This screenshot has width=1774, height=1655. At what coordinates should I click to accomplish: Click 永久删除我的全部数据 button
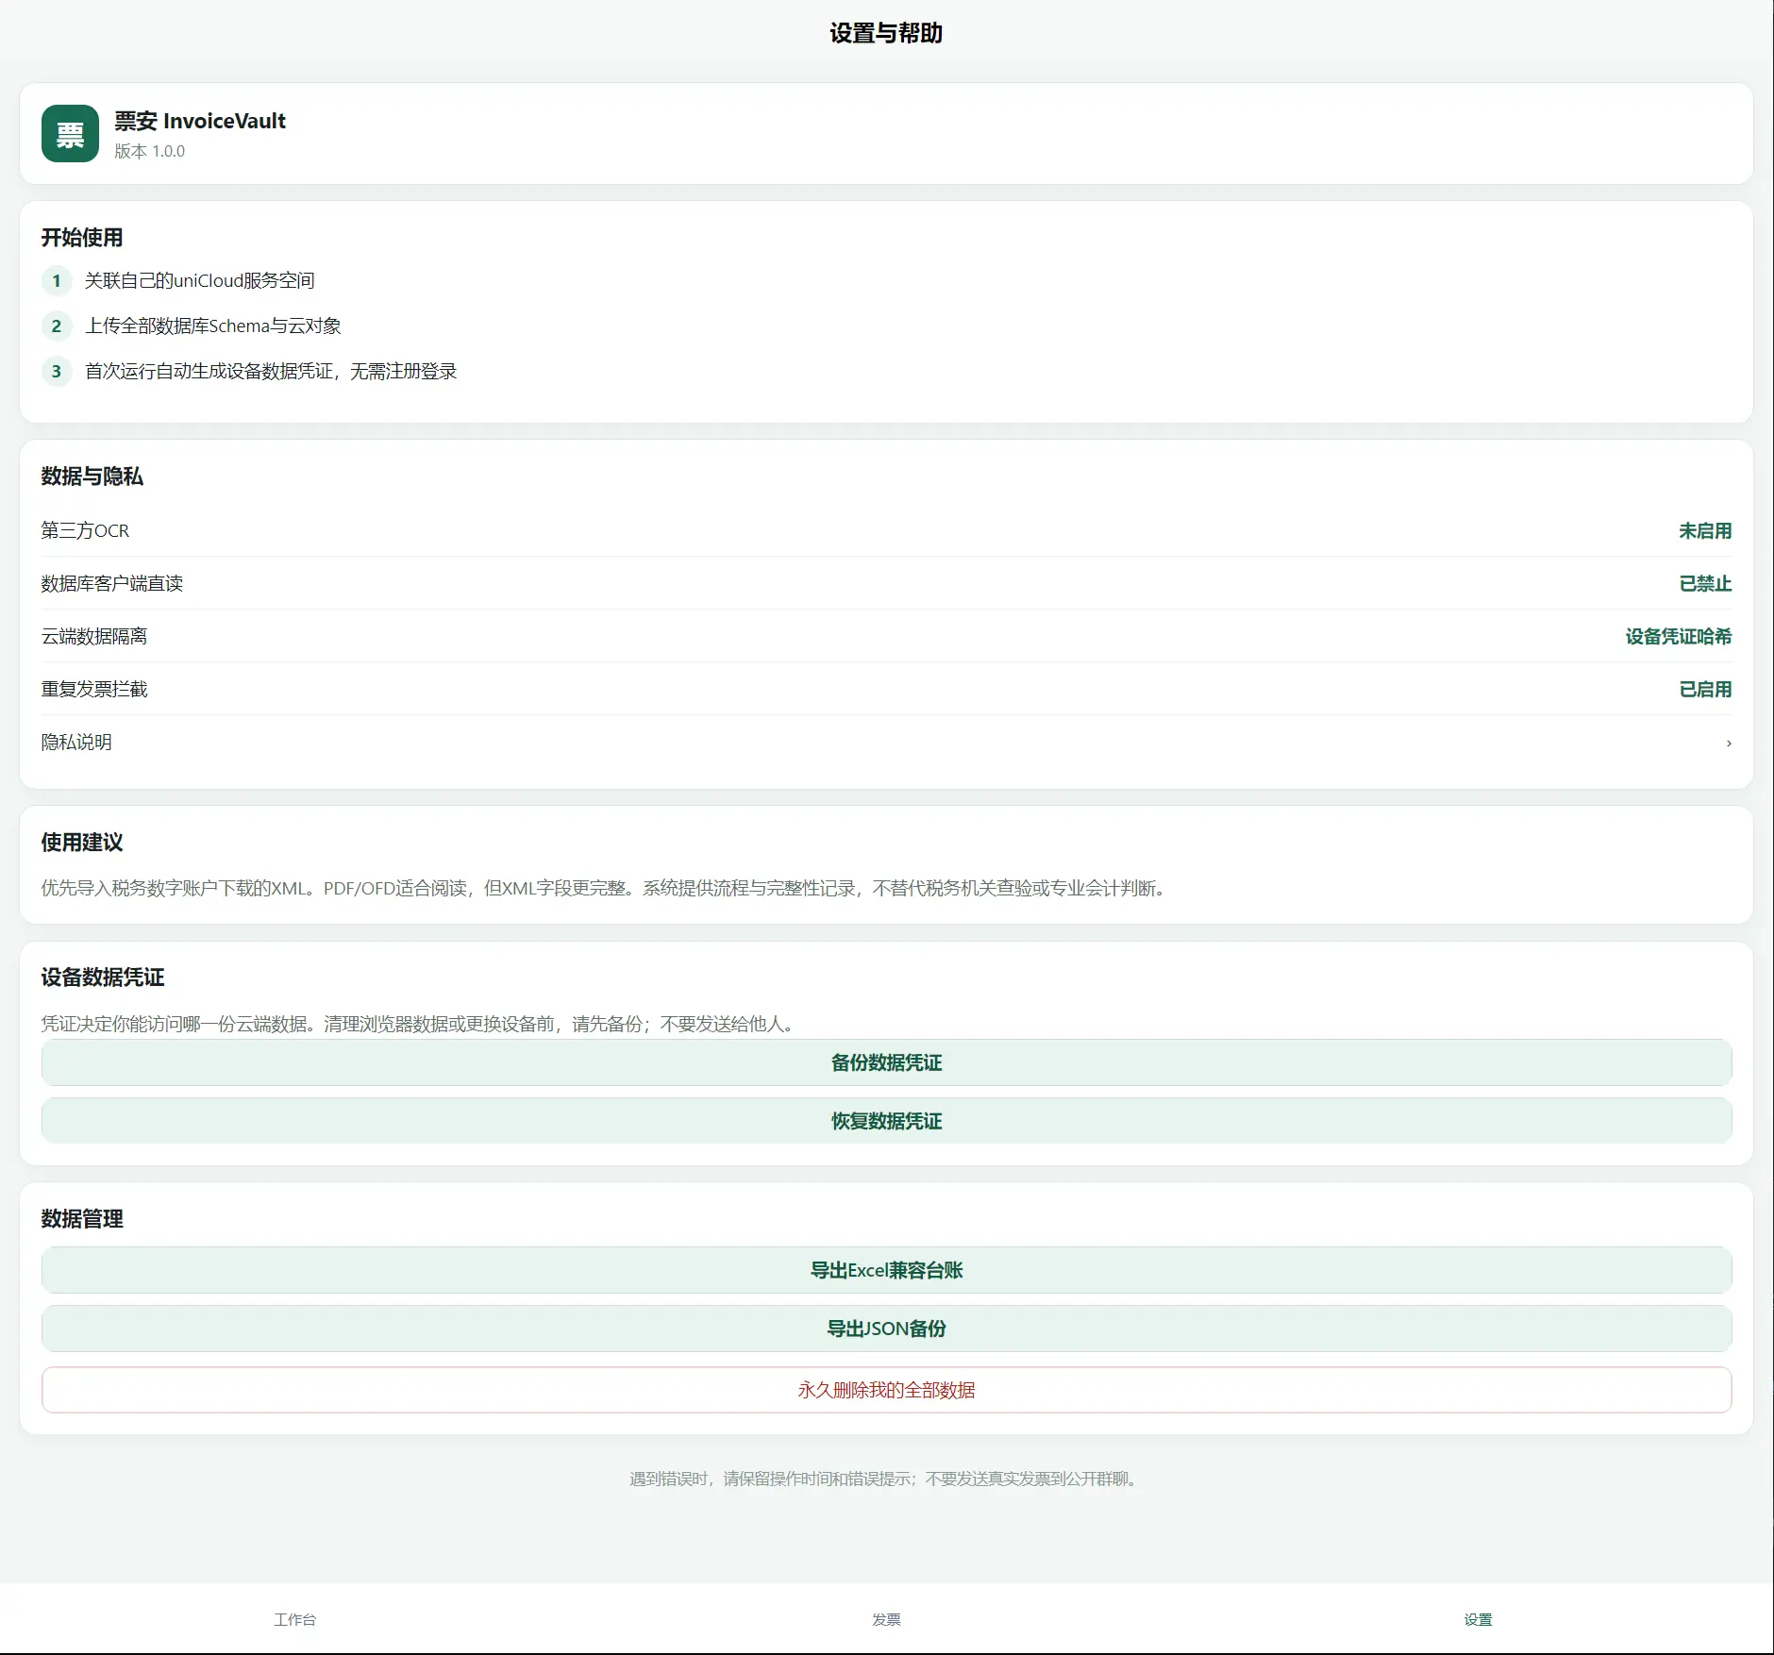click(886, 1390)
